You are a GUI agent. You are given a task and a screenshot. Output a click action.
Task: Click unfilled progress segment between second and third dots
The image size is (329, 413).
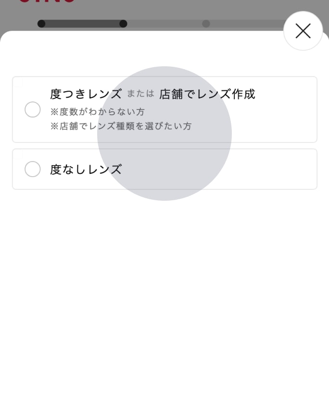click(164, 24)
